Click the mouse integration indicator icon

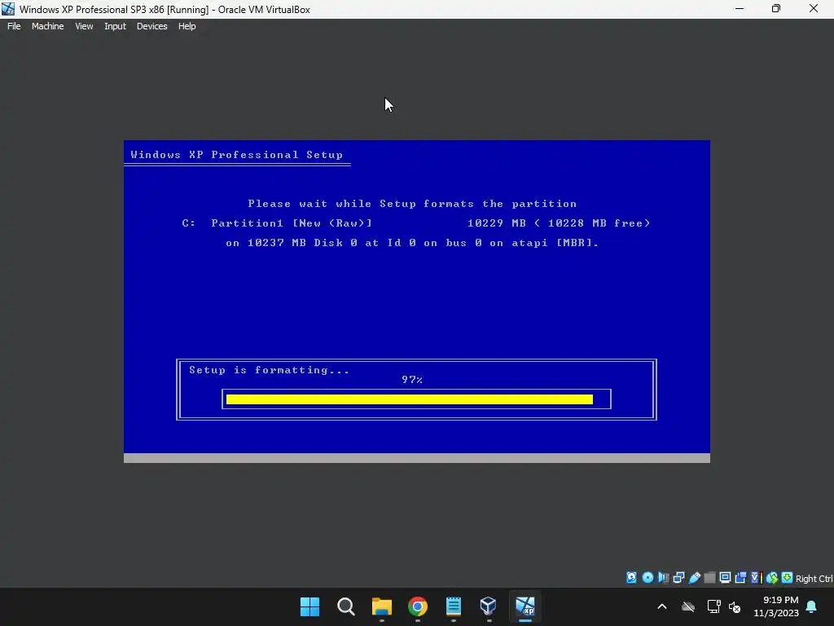pos(772,578)
